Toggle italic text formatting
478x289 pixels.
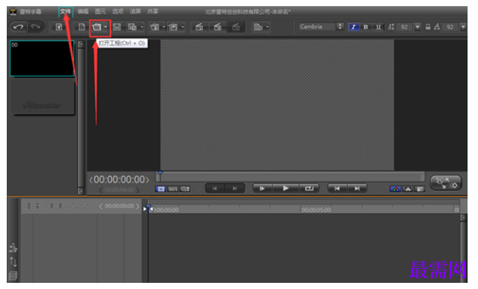click(354, 27)
